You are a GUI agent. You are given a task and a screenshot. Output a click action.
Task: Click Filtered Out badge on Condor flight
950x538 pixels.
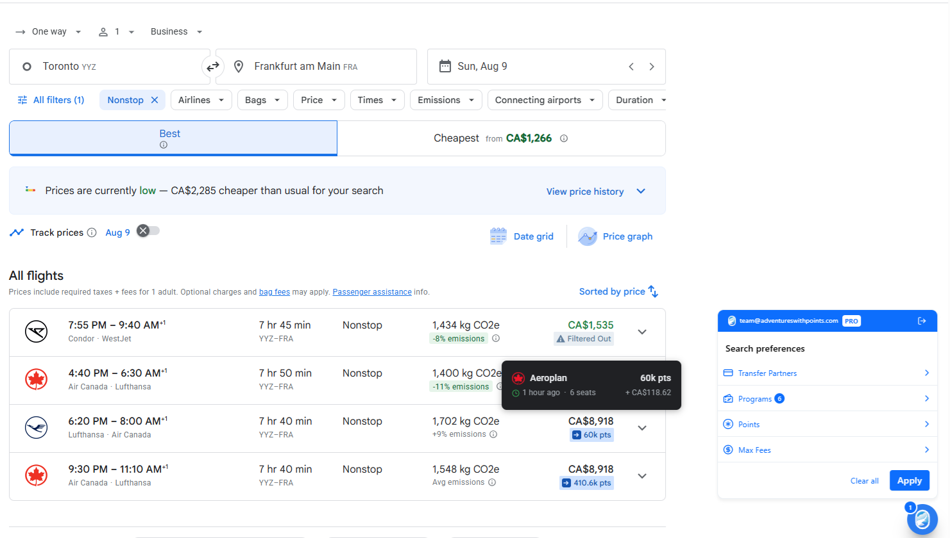coord(584,339)
